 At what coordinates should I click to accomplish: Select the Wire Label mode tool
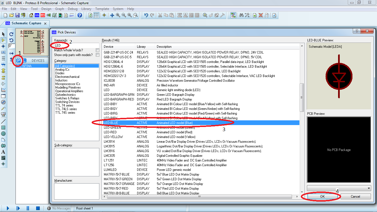coord(4,53)
